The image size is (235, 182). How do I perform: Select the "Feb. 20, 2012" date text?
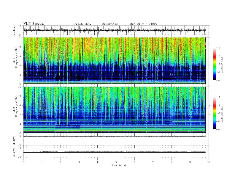coord(83,24)
